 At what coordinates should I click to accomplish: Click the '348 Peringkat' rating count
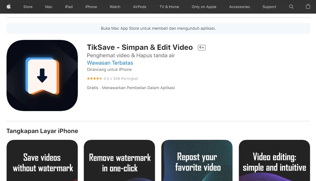click(125, 79)
